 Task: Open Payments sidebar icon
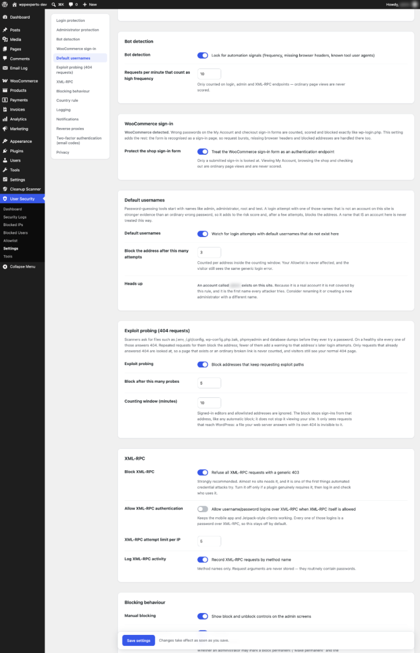[x=5, y=100]
